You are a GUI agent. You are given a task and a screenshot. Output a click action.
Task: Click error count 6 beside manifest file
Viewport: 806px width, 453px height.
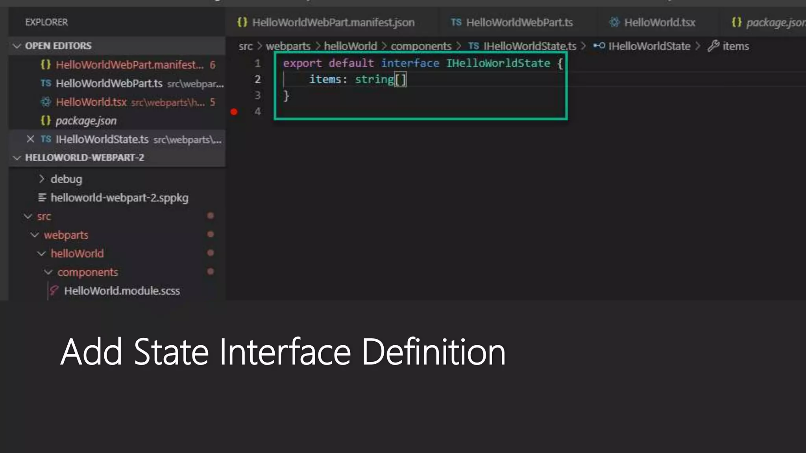pos(213,65)
